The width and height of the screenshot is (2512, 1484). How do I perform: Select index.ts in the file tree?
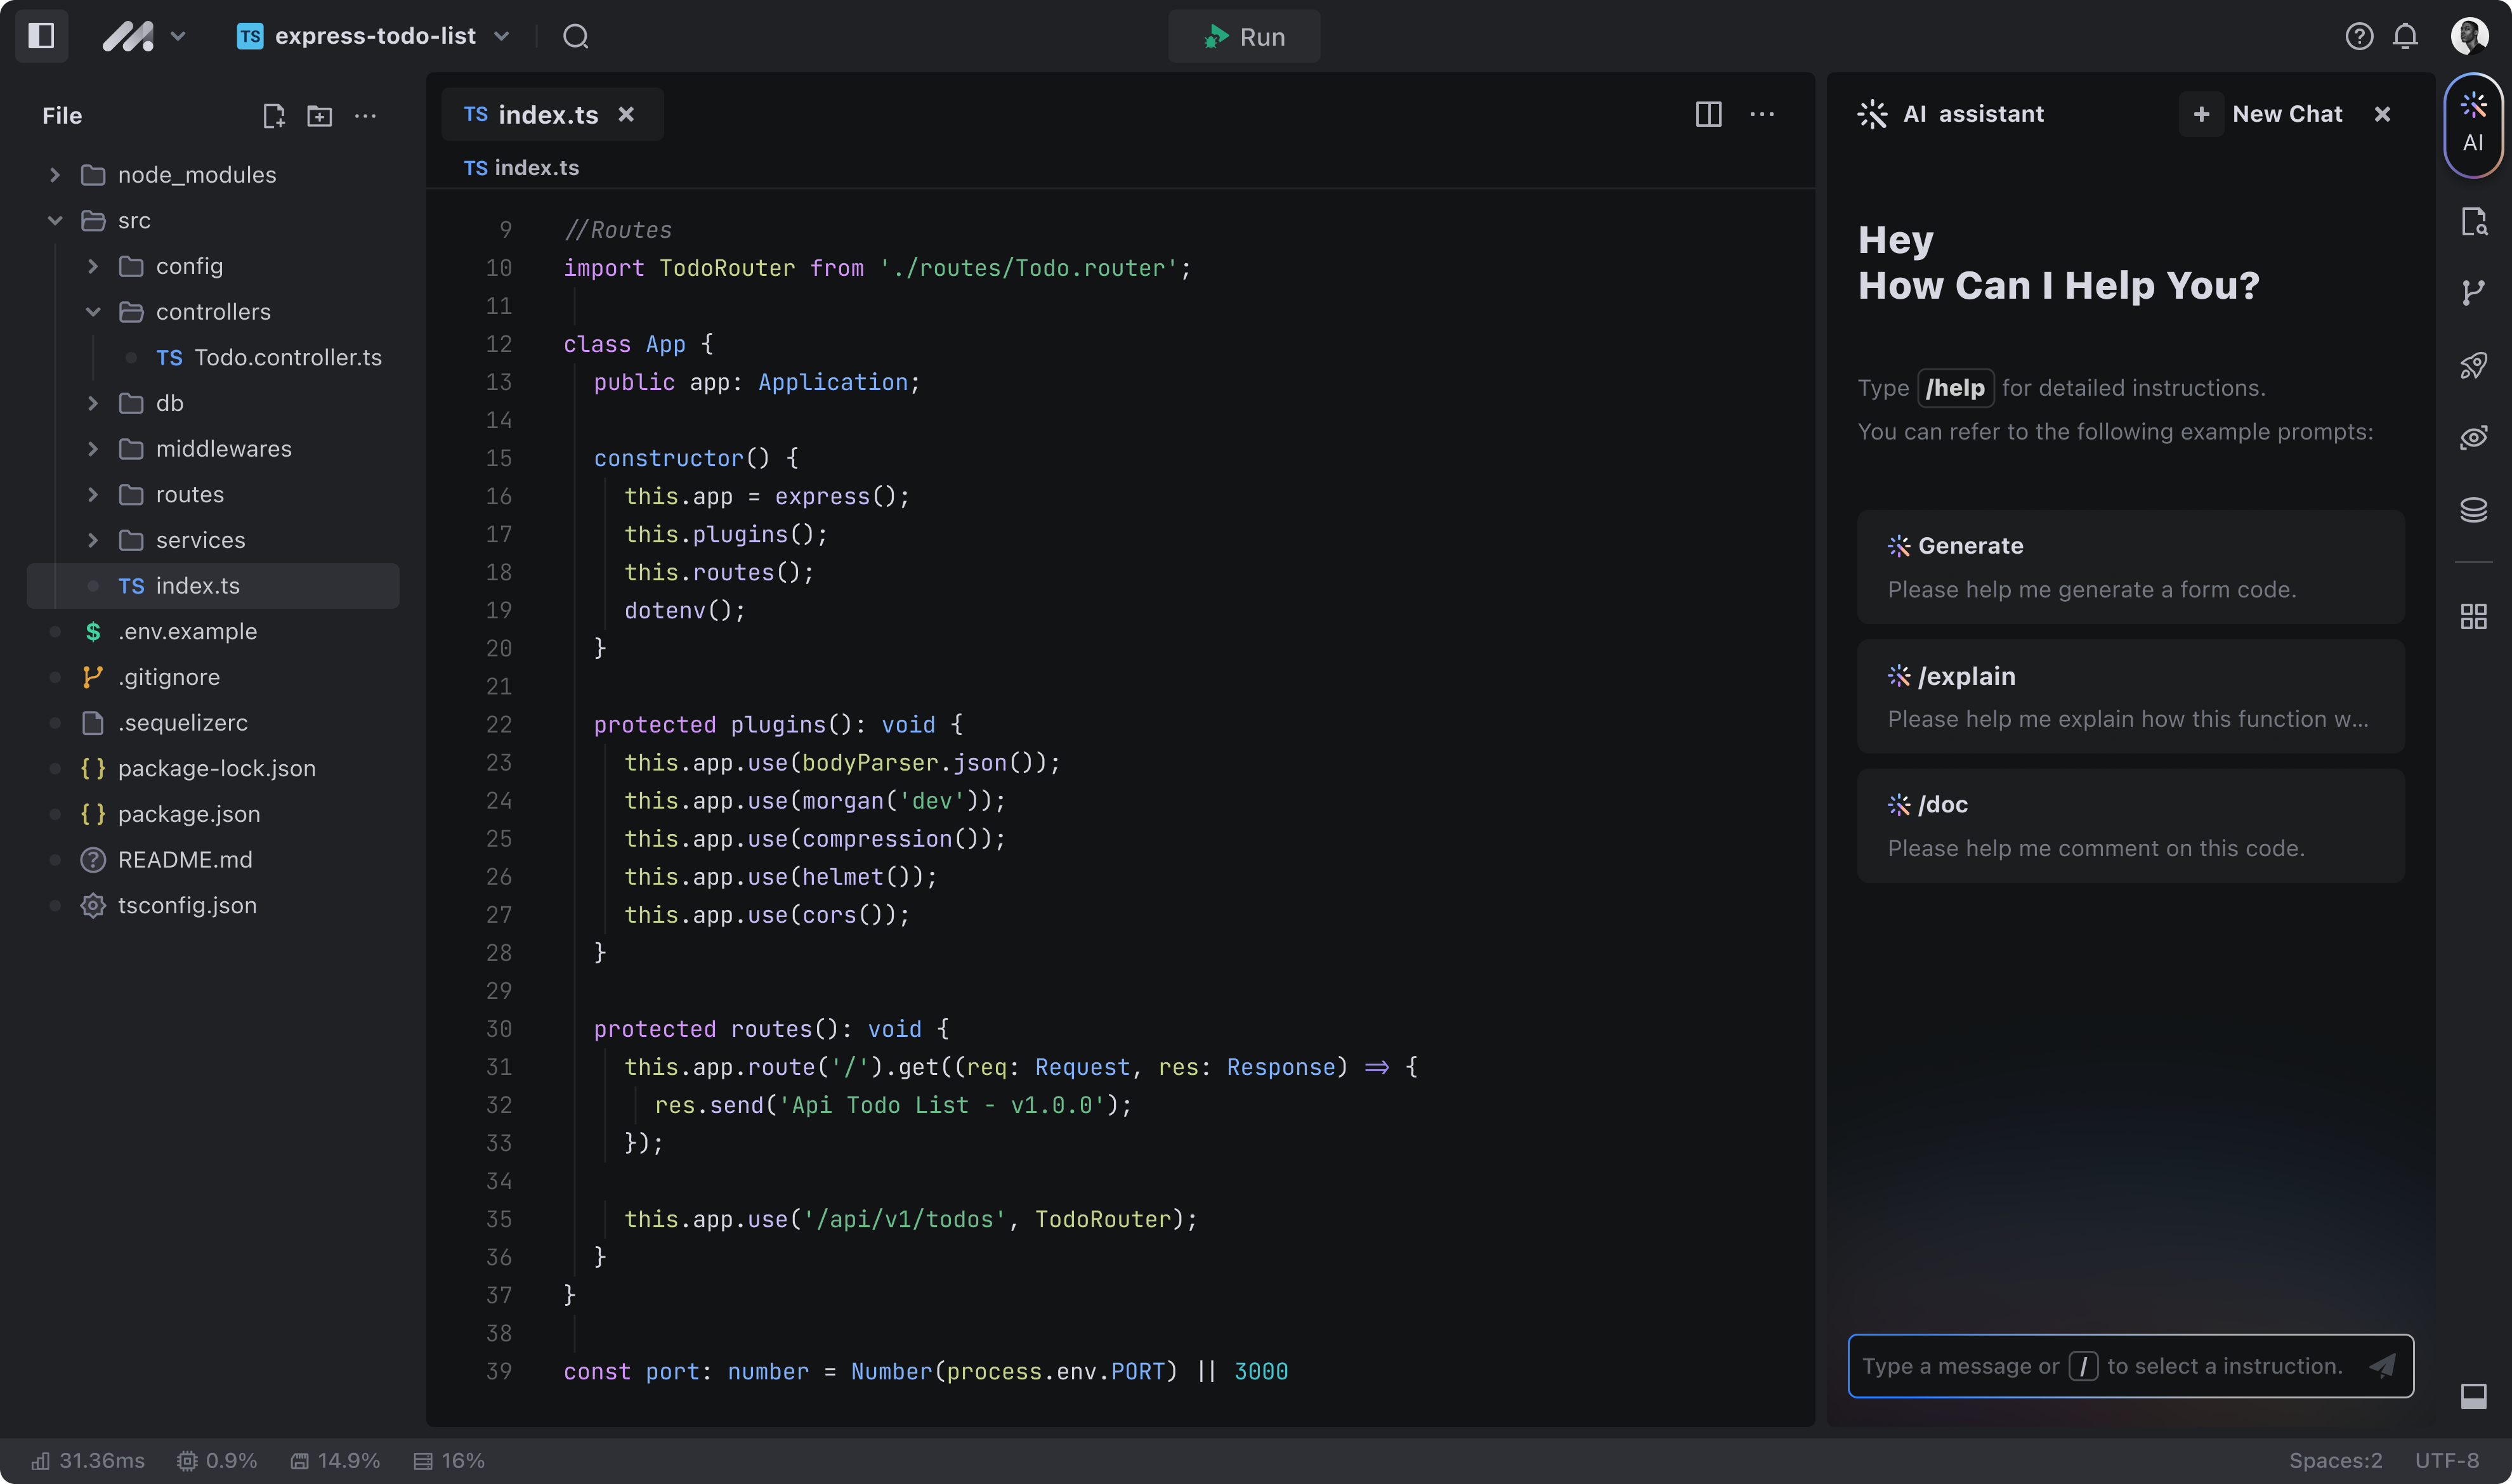point(213,586)
